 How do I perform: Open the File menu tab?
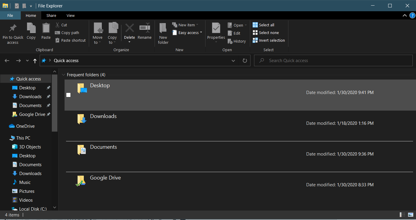click(x=10, y=16)
